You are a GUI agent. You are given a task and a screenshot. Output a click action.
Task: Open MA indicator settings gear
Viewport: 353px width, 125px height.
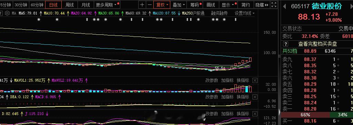click(x=7, y=13)
